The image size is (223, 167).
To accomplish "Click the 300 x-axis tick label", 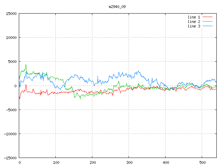I will pyautogui.click(x=129, y=162).
